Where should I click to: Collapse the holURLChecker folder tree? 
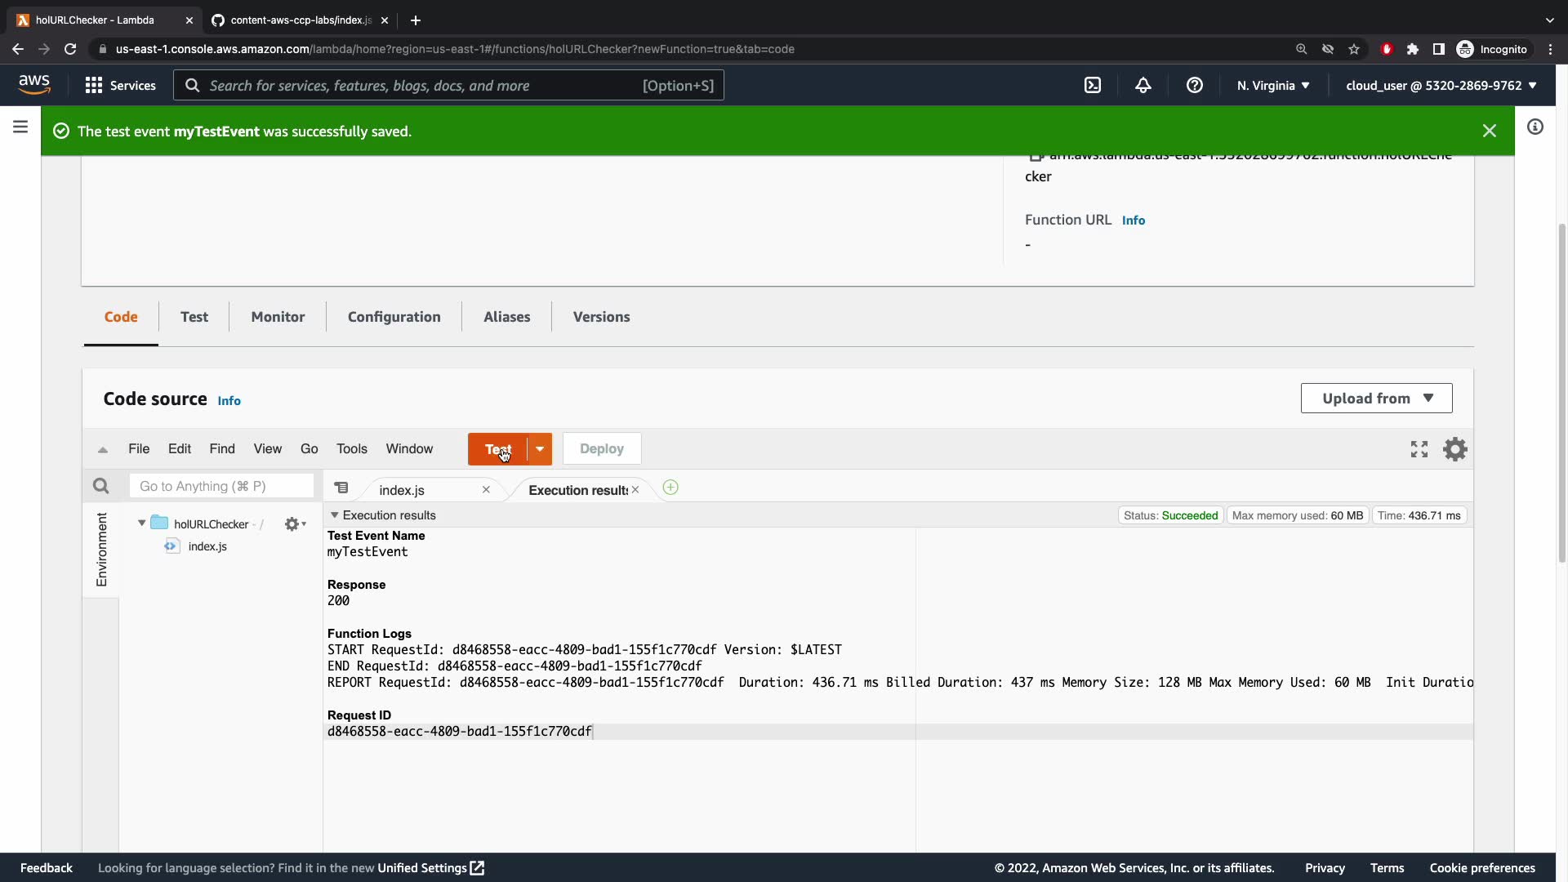pyautogui.click(x=142, y=523)
